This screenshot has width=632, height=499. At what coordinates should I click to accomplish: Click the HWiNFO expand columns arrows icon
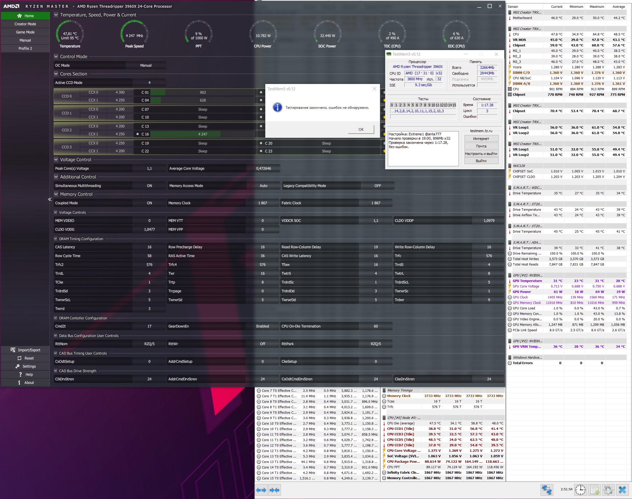click(x=261, y=490)
